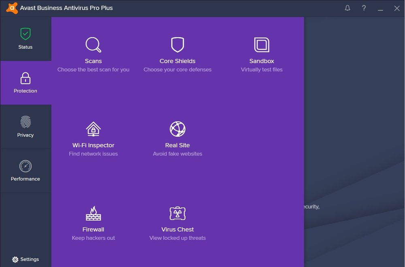Minimize the Avast window

pos(380,8)
